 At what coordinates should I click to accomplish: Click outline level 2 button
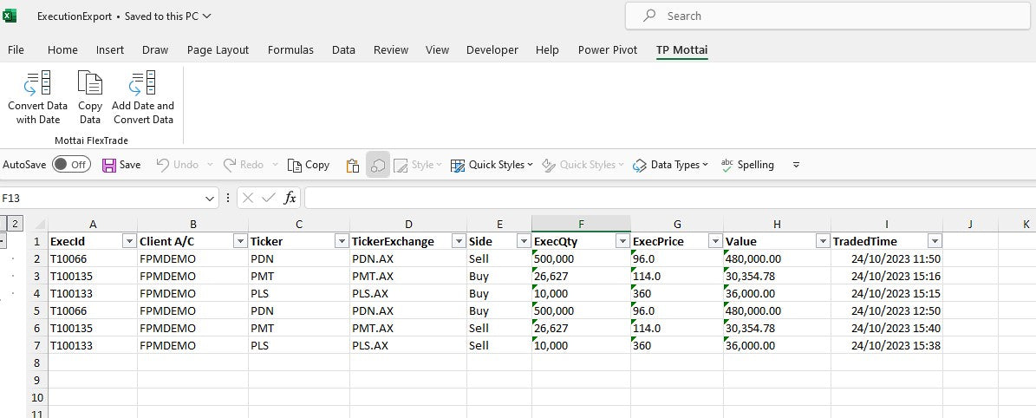point(15,224)
